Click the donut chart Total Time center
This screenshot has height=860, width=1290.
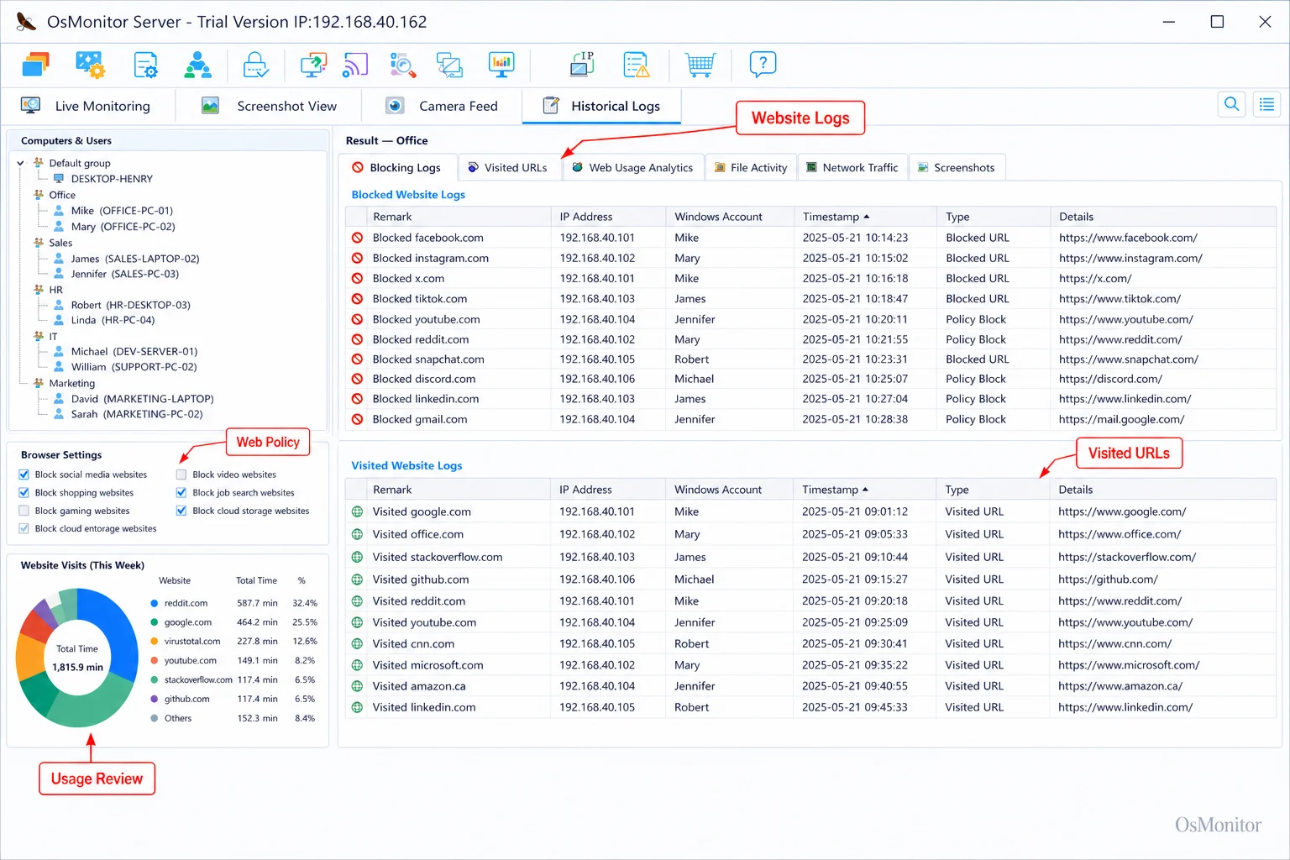77,658
